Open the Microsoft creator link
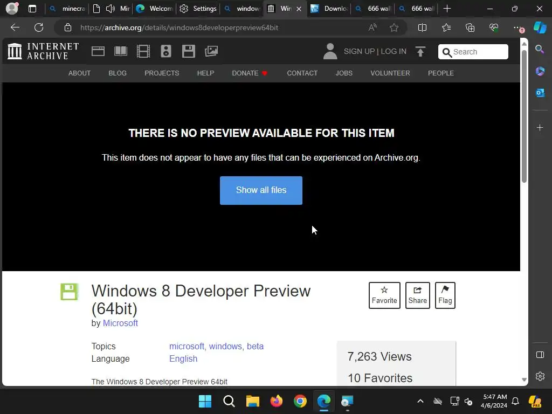This screenshot has width=552, height=414. click(x=120, y=323)
